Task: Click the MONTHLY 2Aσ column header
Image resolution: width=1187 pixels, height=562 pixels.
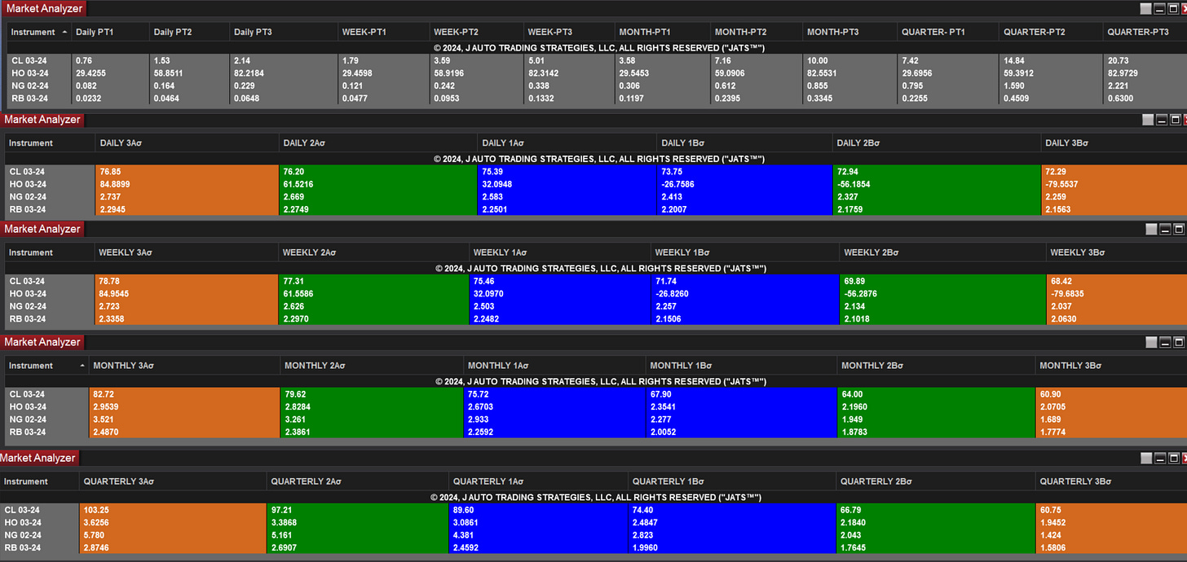Action: [372, 366]
